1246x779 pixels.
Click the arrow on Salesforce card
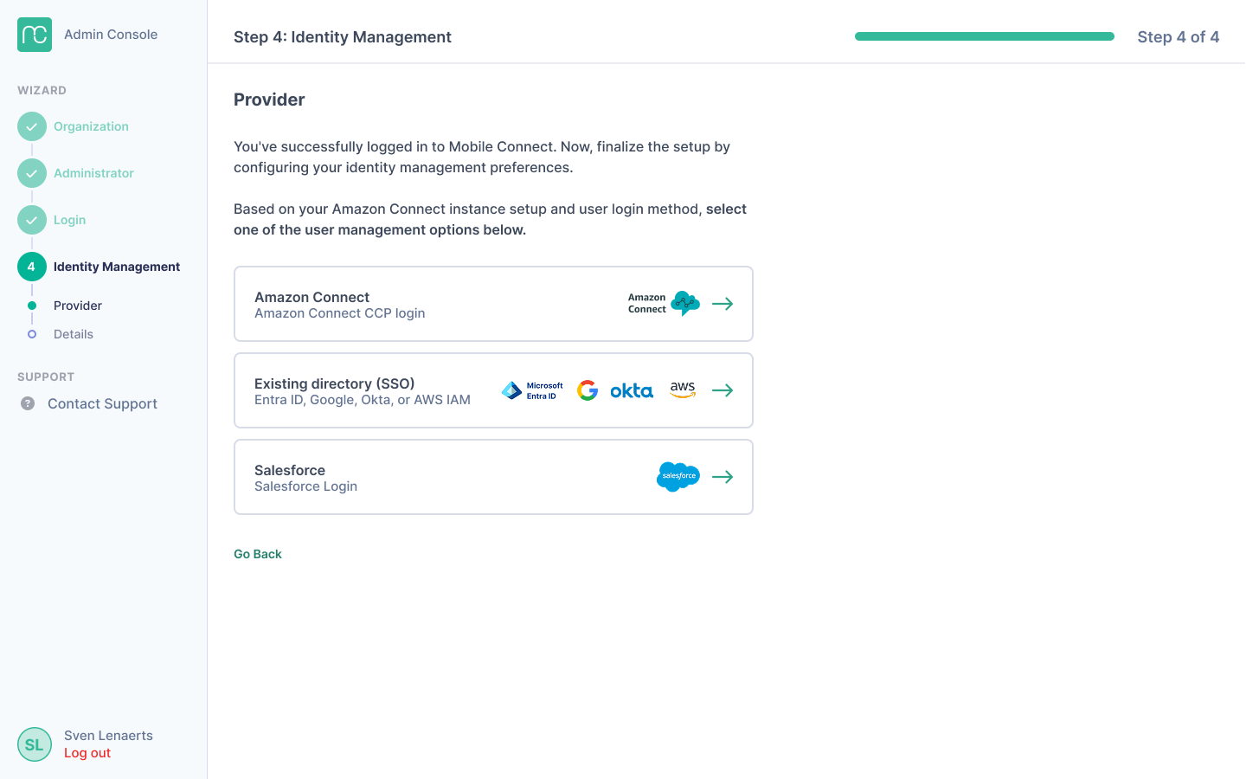point(723,477)
